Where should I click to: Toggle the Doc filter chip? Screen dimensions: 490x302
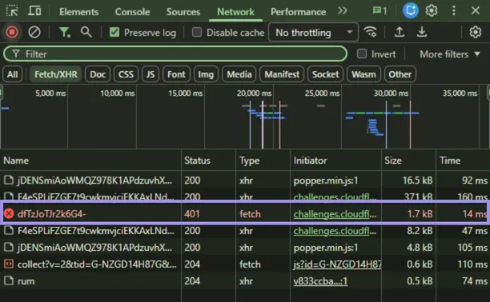[98, 74]
